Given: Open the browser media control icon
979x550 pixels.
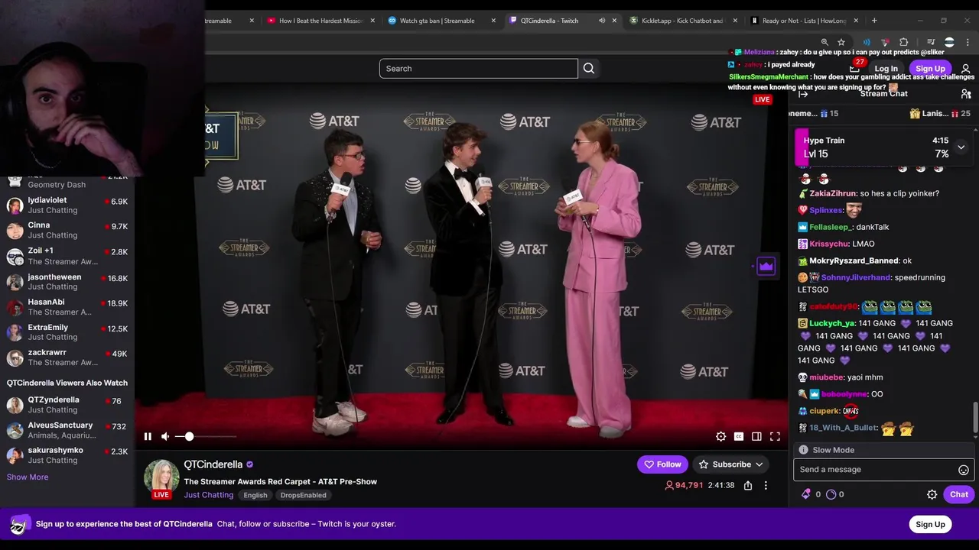Looking at the screenshot, I should pyautogui.click(x=931, y=42).
